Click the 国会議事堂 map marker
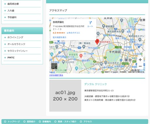The width and height of the screenshot is (150, 124). (106, 62)
